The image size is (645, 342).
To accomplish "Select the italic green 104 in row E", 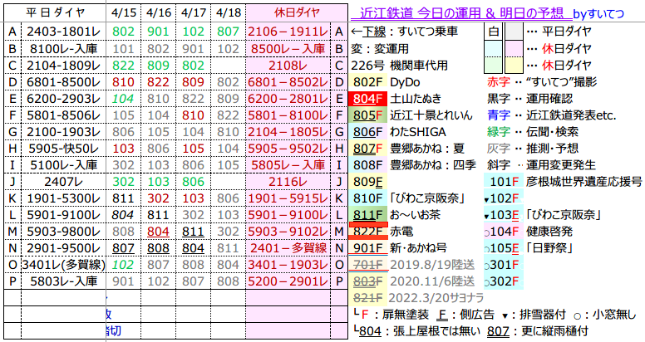I will click(x=123, y=98).
